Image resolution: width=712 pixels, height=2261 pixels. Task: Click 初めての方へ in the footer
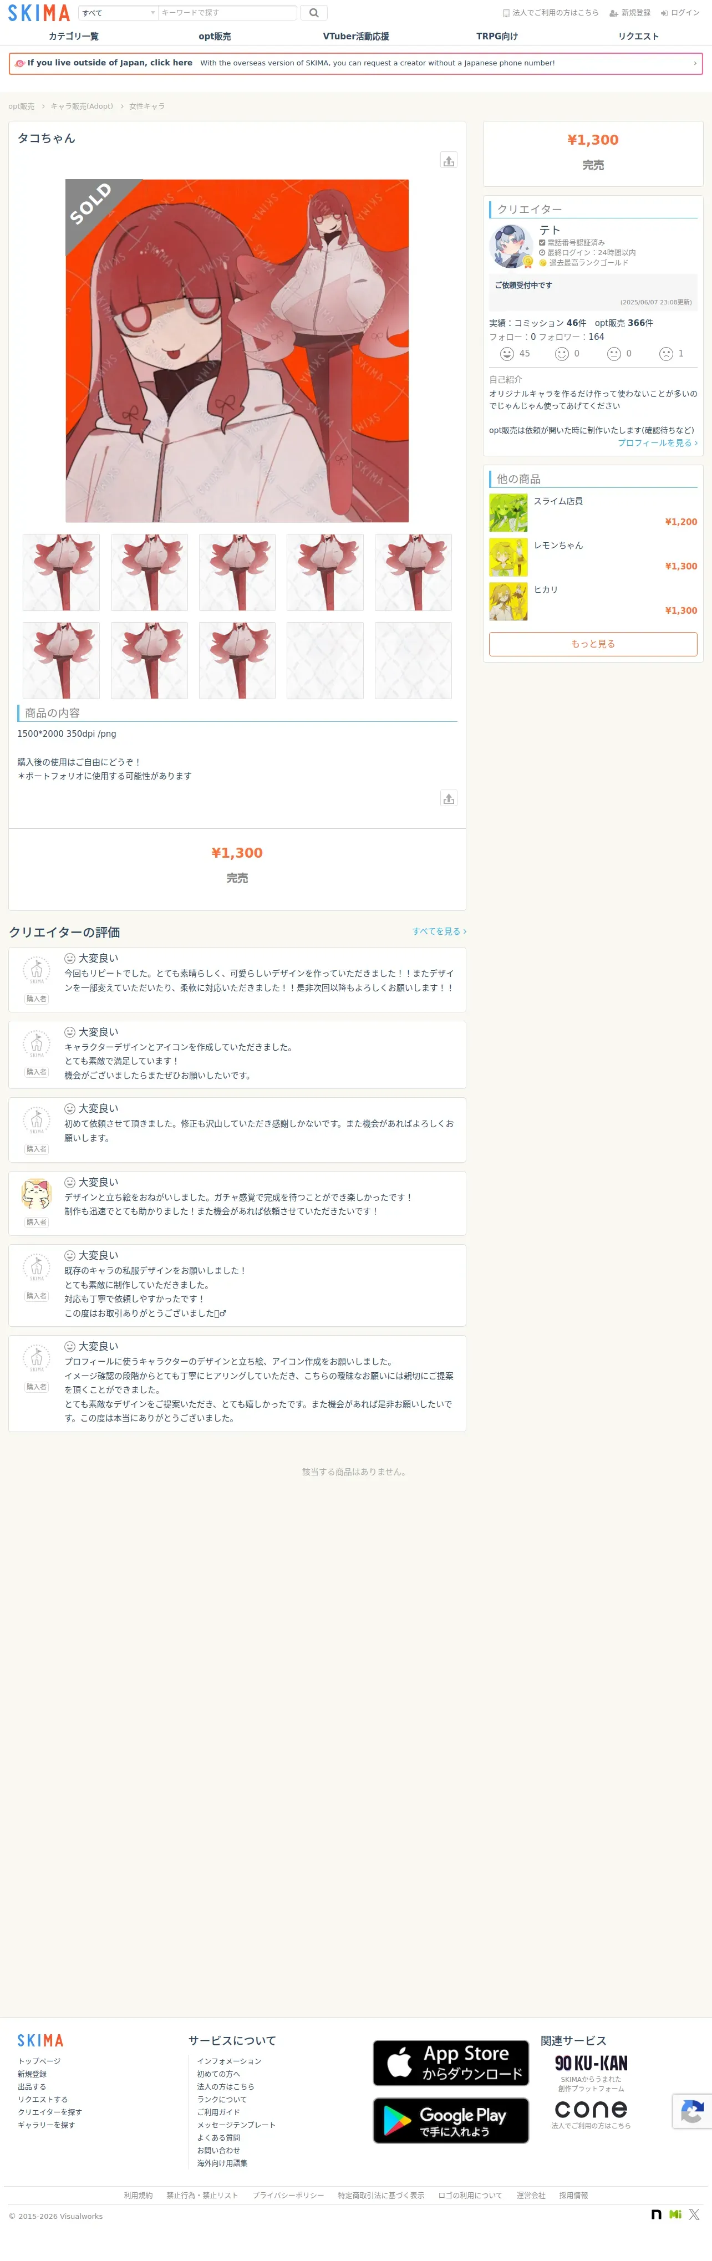218,2074
